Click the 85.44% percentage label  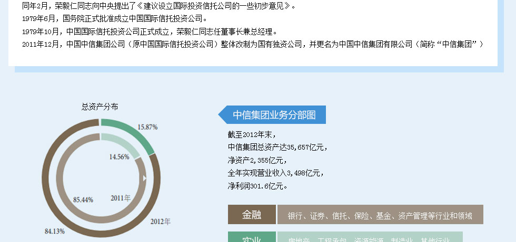pyautogui.click(x=83, y=199)
